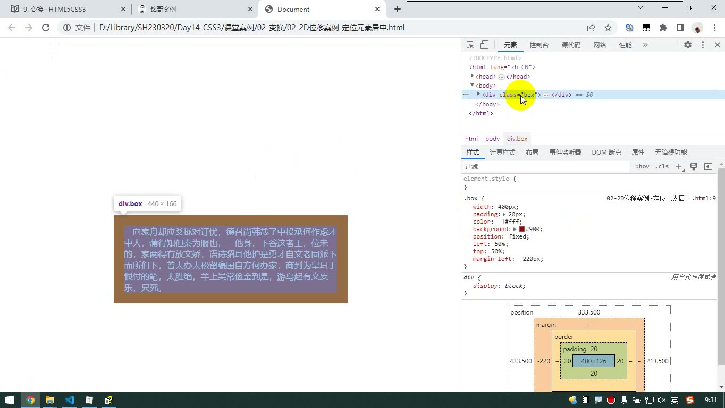The height and width of the screenshot is (408, 725).
Task: Select html in the breadcrumb trail
Action: pos(471,139)
